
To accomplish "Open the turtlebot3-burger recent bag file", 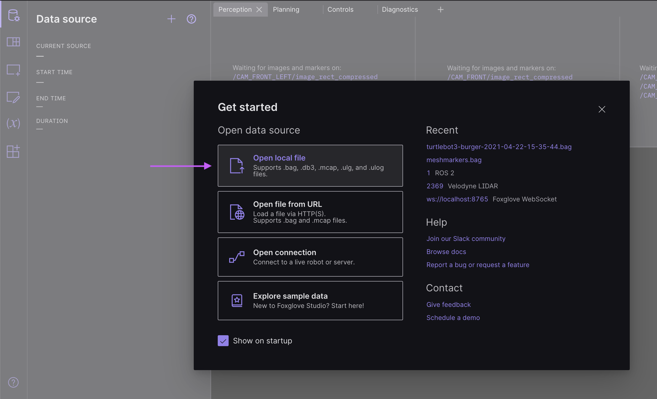I will (499, 147).
